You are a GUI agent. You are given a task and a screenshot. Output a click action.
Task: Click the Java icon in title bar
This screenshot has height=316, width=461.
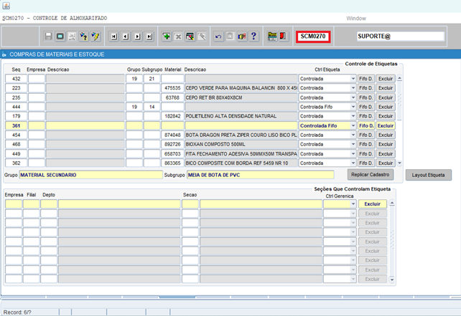pyautogui.click(x=6, y=6)
